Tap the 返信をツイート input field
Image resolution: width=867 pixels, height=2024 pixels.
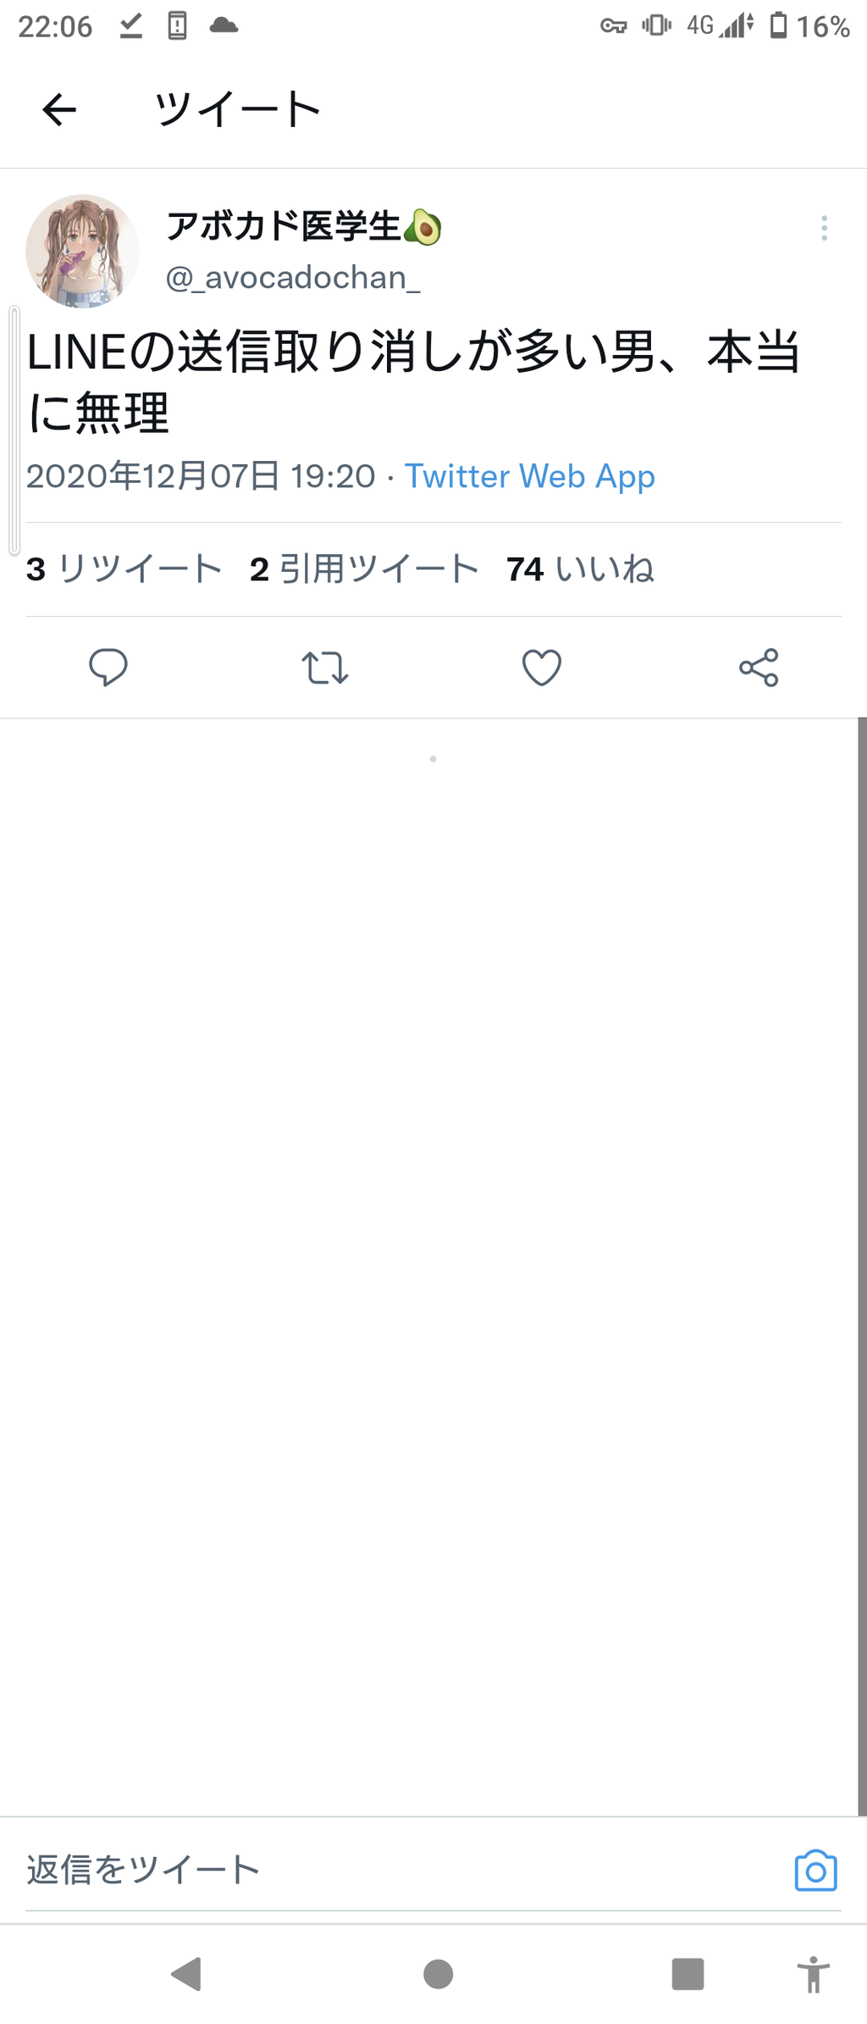381,1869
